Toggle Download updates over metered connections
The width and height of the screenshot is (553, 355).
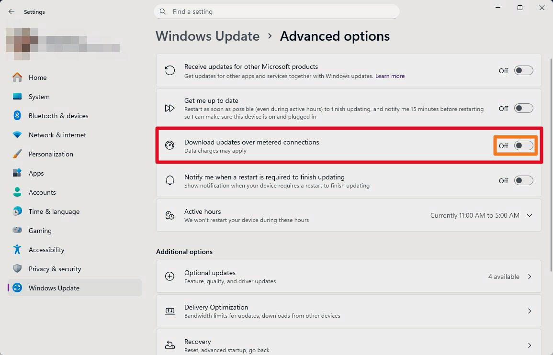coord(523,146)
